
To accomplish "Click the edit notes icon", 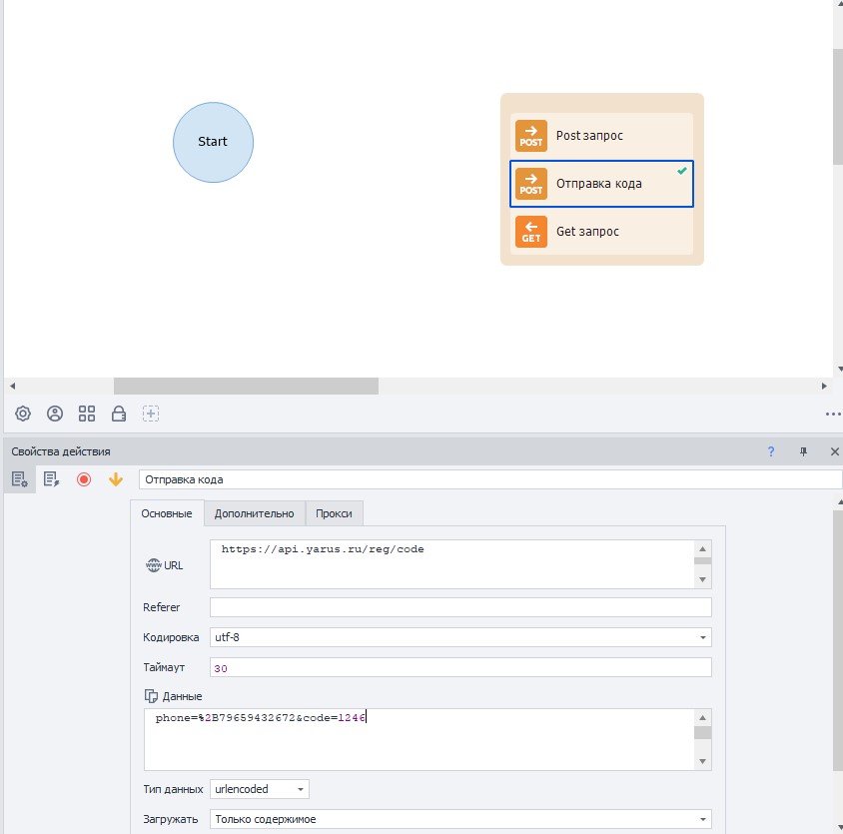I will pos(52,479).
